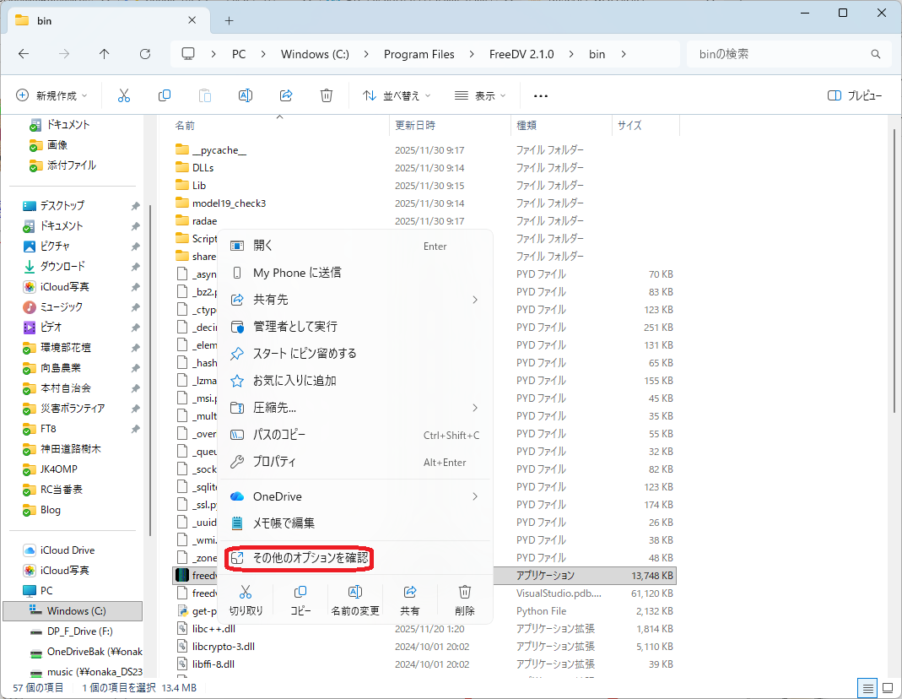
Task: Choose お気に入りに追加
Action: click(x=356, y=381)
